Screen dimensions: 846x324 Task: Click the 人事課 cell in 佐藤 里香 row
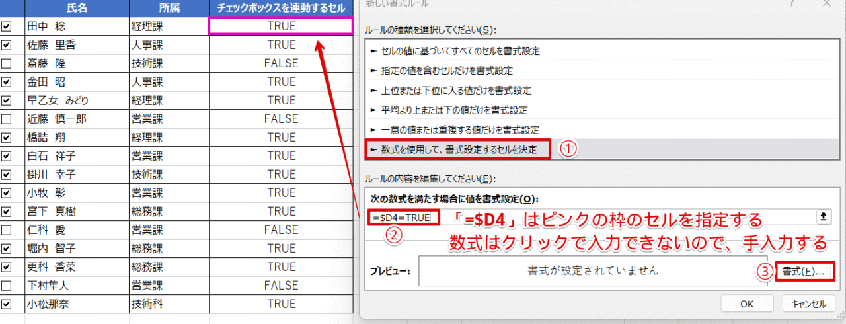pos(169,46)
